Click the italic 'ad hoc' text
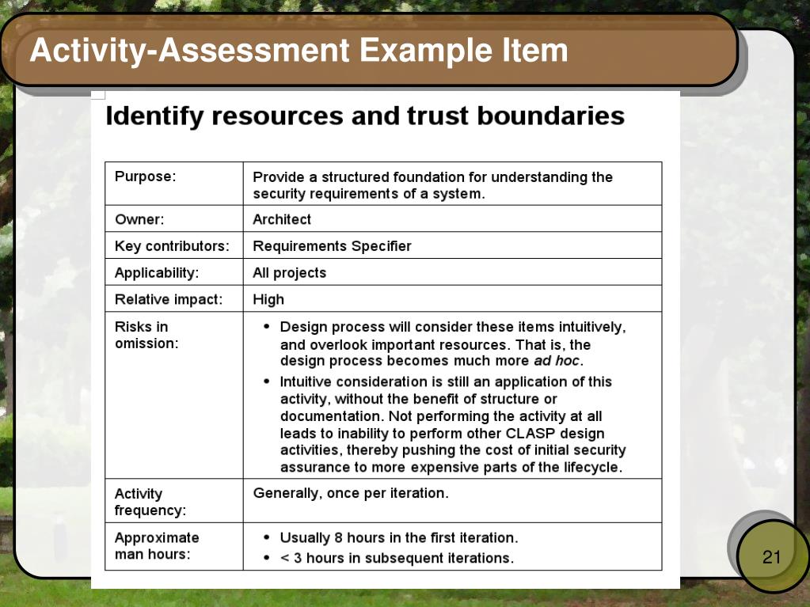This screenshot has height=607, width=810. 557,361
